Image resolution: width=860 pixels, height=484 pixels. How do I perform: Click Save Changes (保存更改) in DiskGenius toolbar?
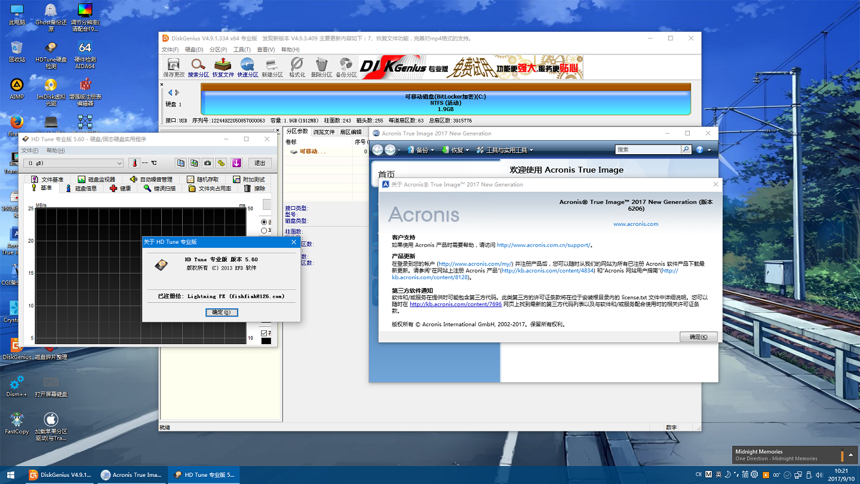174,68
